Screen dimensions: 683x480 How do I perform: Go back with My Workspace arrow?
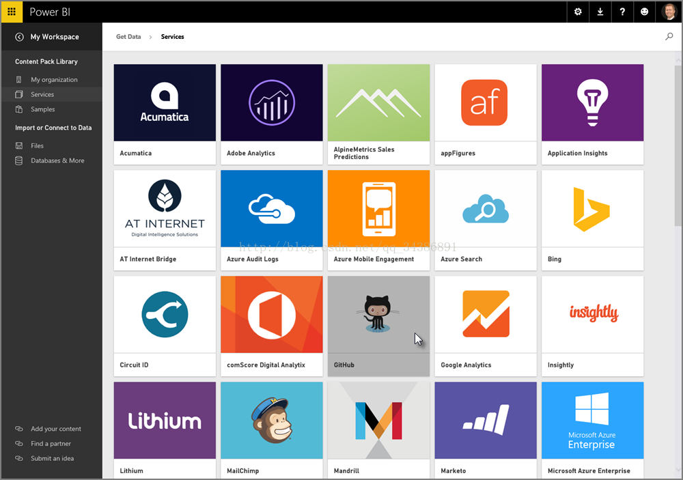19,37
